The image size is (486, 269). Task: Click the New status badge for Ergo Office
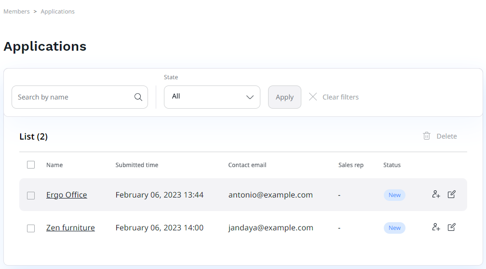(x=394, y=195)
